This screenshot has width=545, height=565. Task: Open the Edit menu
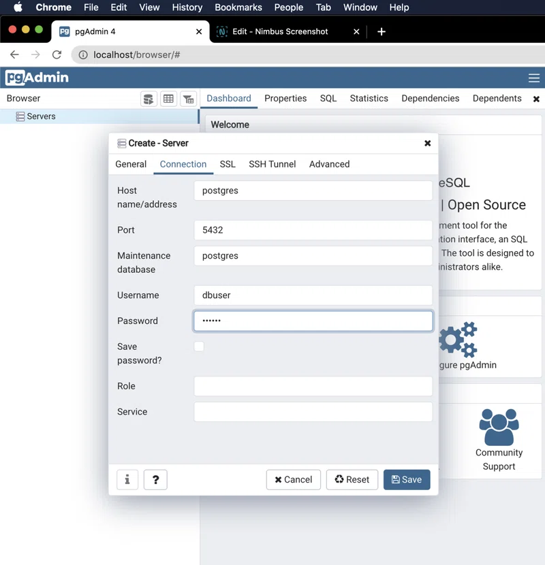click(x=119, y=7)
